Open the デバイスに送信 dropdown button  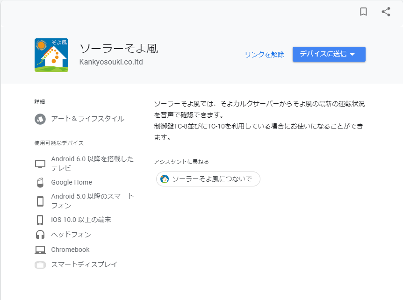click(329, 54)
